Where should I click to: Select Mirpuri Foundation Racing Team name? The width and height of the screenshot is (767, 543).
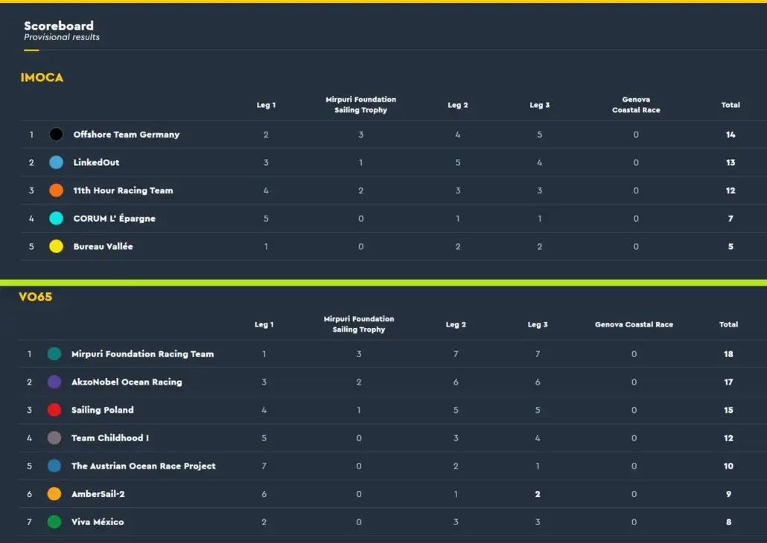pos(142,354)
